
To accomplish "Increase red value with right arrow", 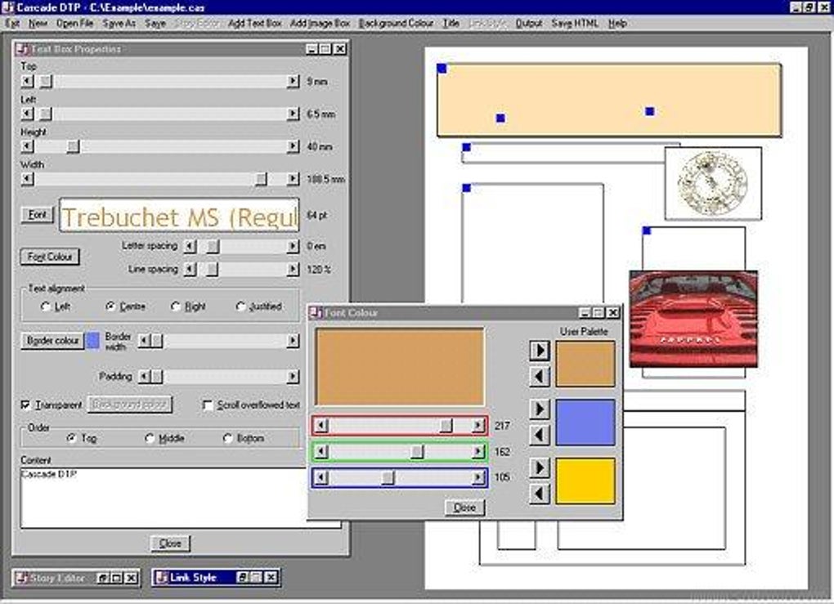I will pos(478,425).
